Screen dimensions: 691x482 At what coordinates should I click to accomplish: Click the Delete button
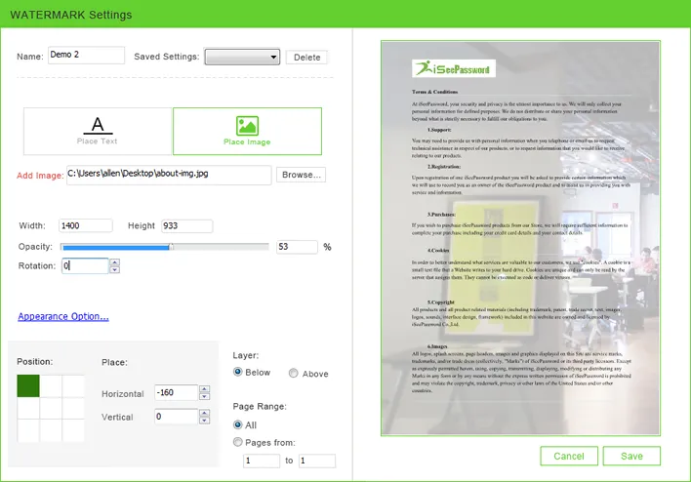click(306, 58)
